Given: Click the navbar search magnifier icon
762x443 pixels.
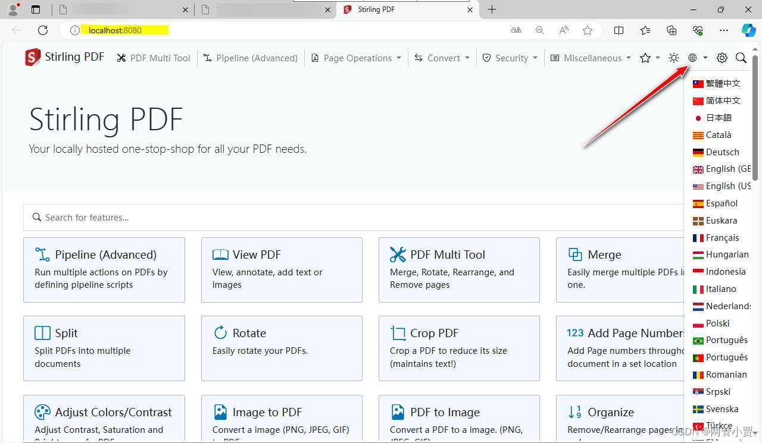Looking at the screenshot, I should click(x=741, y=58).
